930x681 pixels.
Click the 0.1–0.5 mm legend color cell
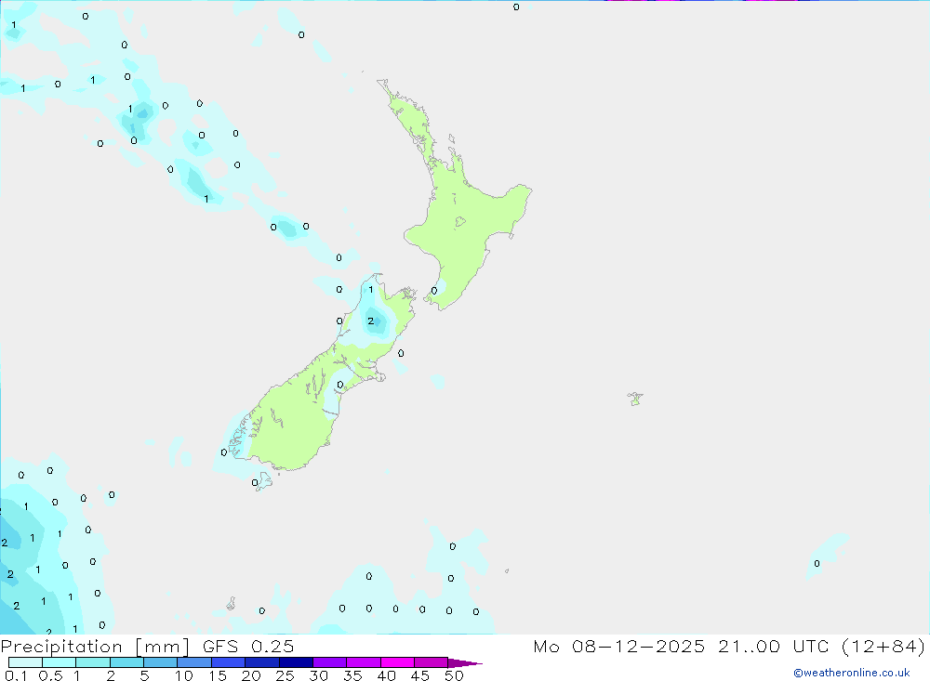coord(25,662)
